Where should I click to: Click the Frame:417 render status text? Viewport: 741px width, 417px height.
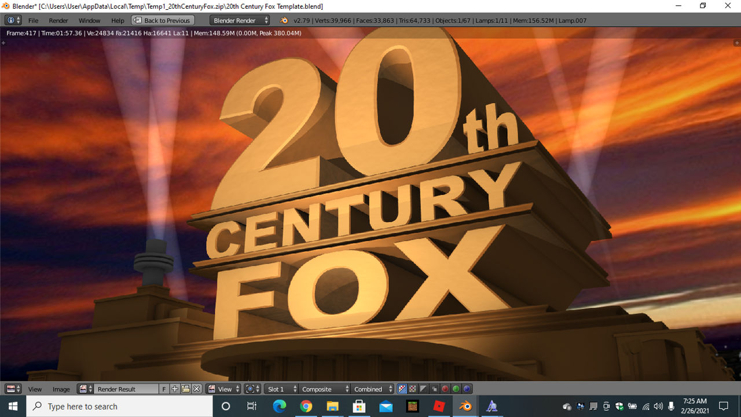click(x=154, y=33)
